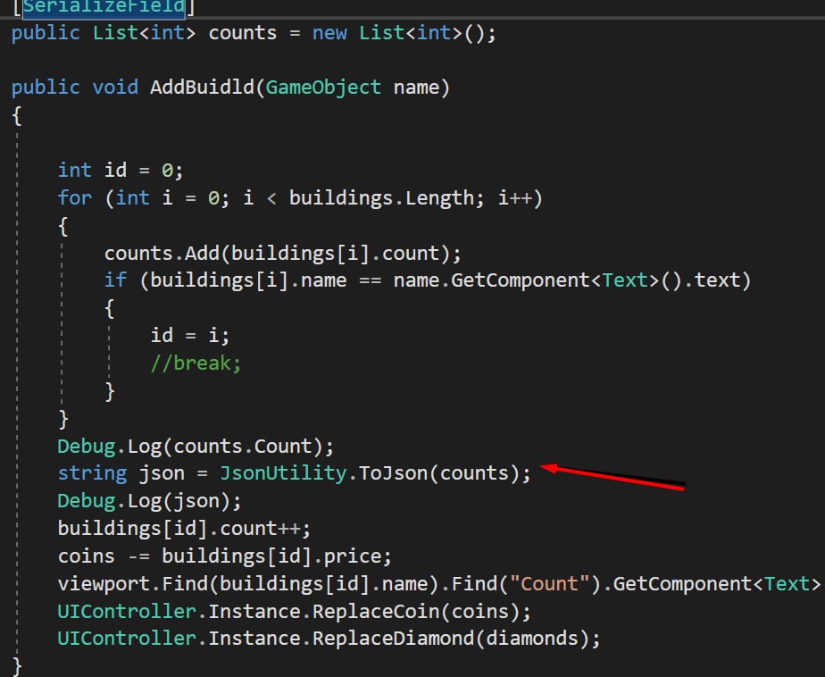Click 'GetComponent<Text>().text' in the if condition
Viewport: 825px width, 677px height.
click(x=595, y=280)
